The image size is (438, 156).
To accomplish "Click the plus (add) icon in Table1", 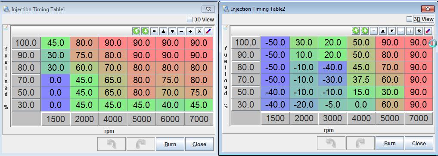I will tap(190, 31).
